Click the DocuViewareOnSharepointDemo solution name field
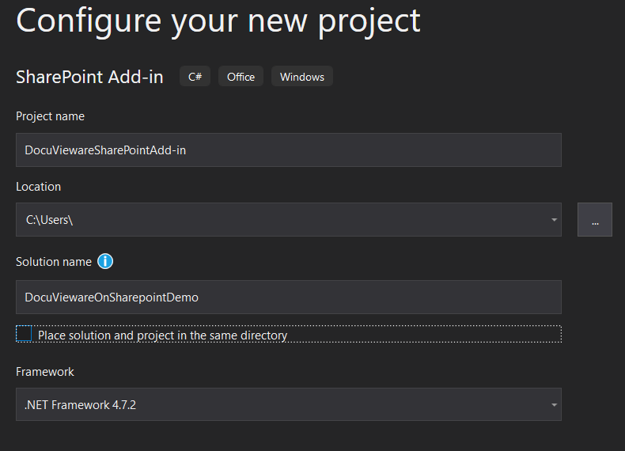Image resolution: width=625 pixels, height=451 pixels. 289,297
